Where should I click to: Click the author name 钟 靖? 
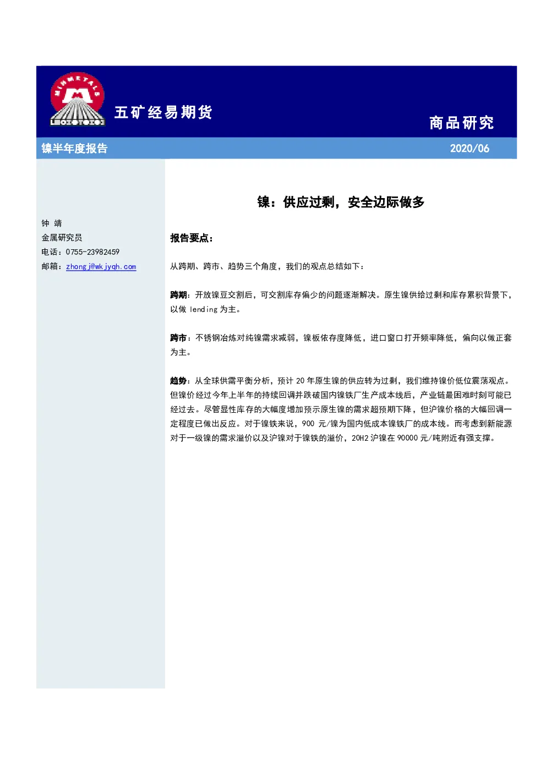[52, 223]
